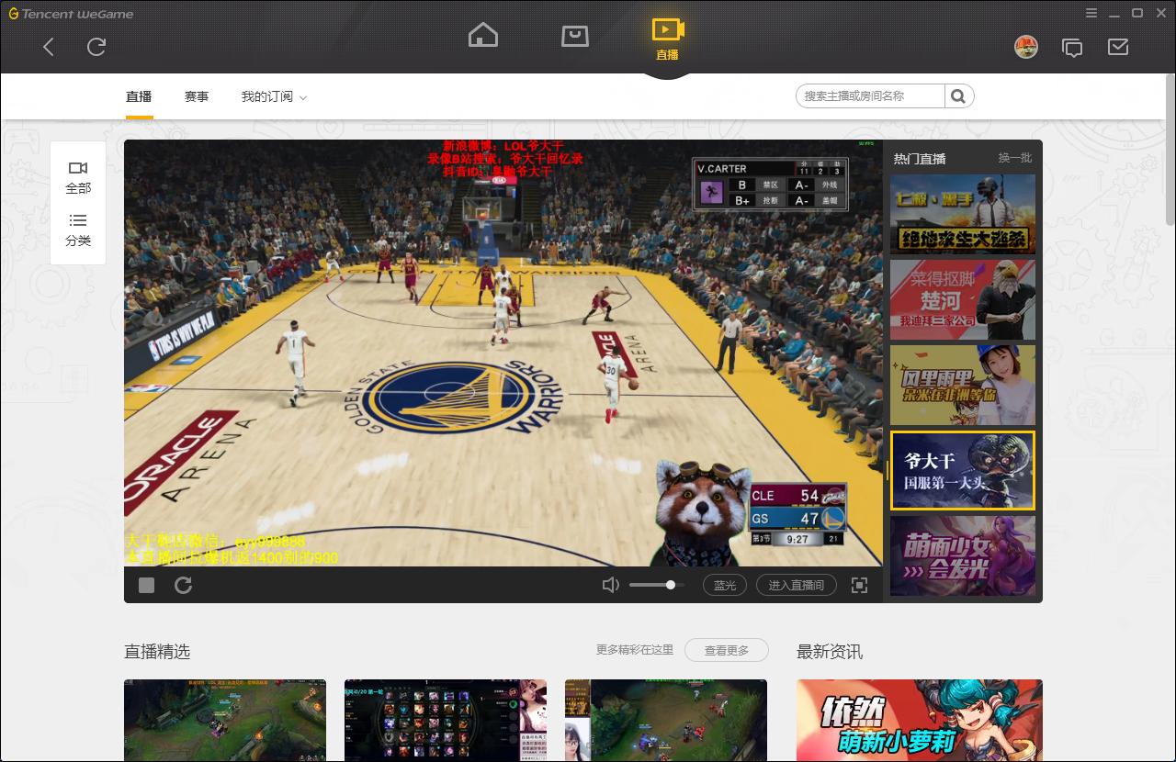Refresh the page using the top reload icon
This screenshot has height=762, width=1176.
96,47
